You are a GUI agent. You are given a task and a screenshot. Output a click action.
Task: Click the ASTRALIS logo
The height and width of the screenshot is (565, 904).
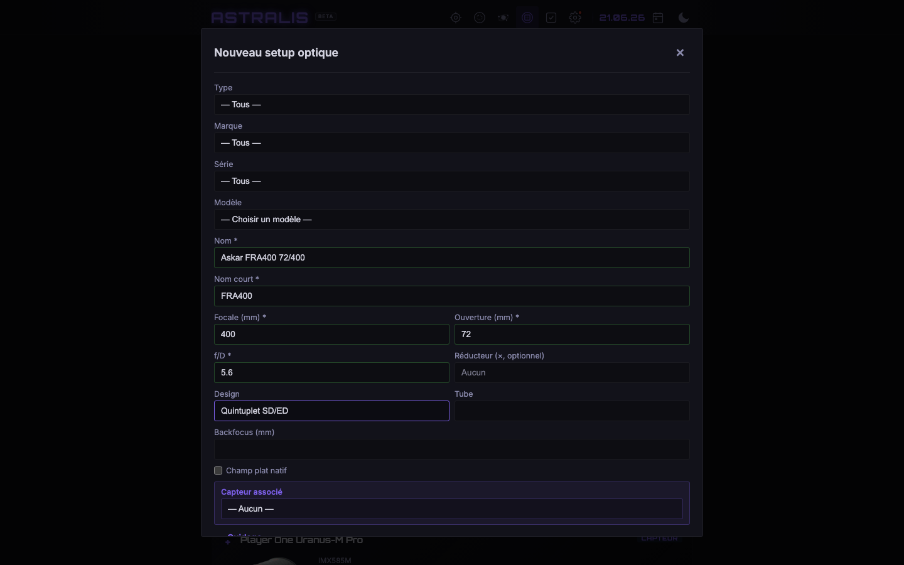260,18
